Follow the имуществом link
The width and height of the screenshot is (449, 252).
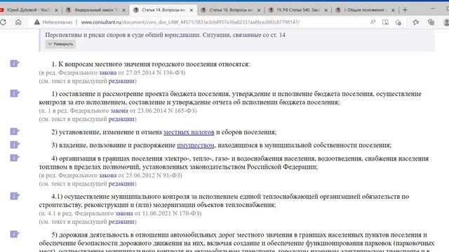coord(196,146)
